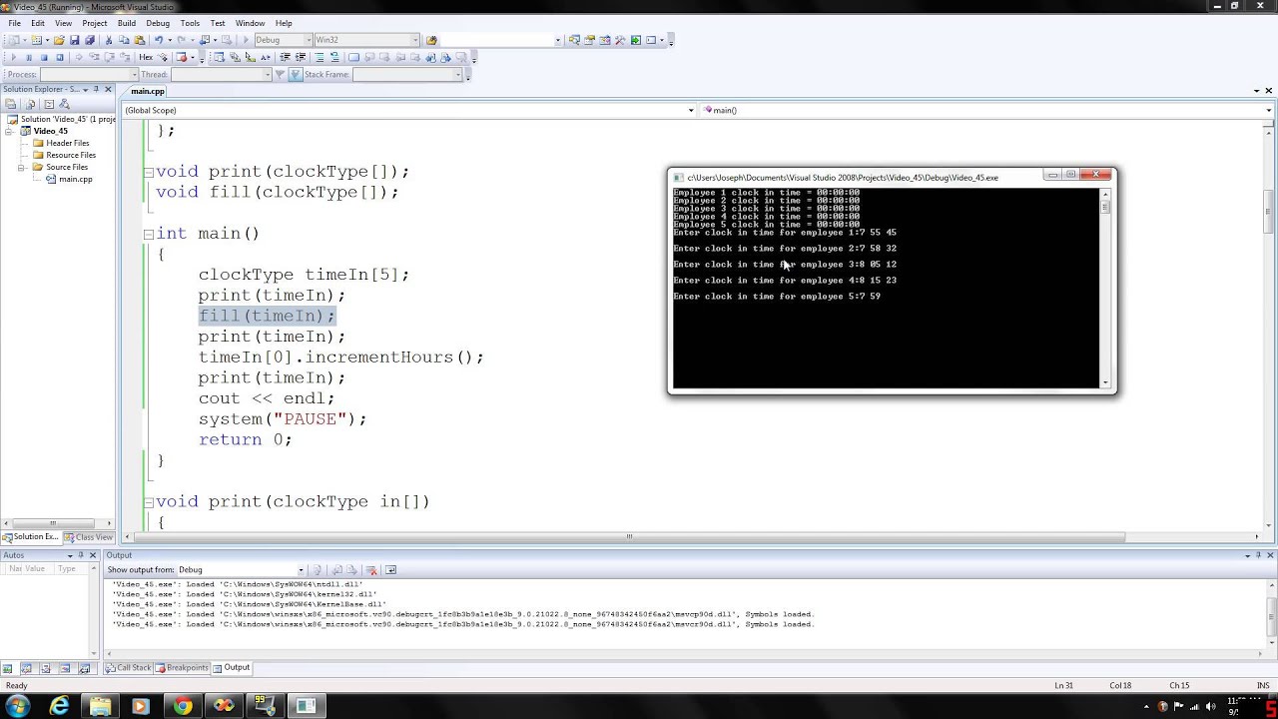The height and width of the screenshot is (719, 1278).
Task: Click the Type column header in Autos
Action: pos(67,568)
